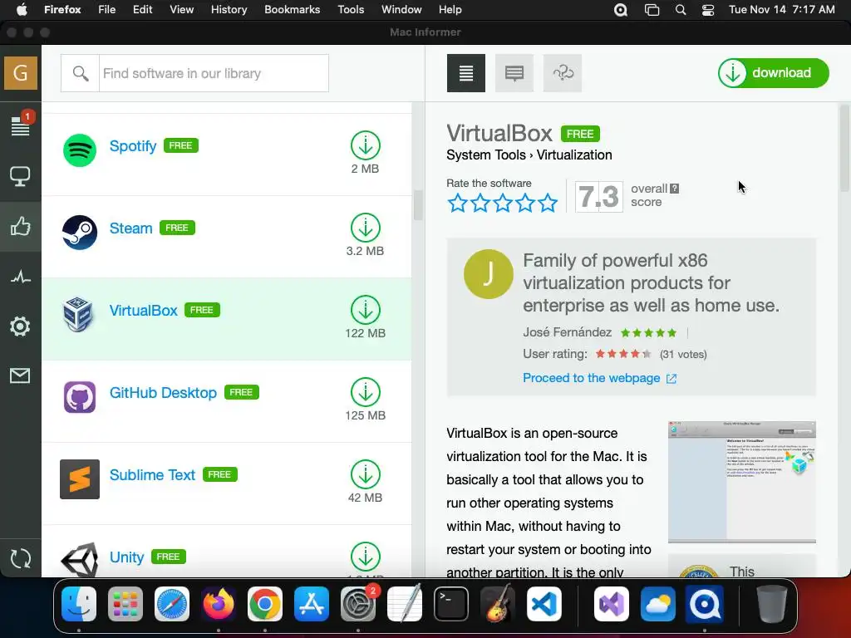Switch to the description tab icon

(465, 73)
